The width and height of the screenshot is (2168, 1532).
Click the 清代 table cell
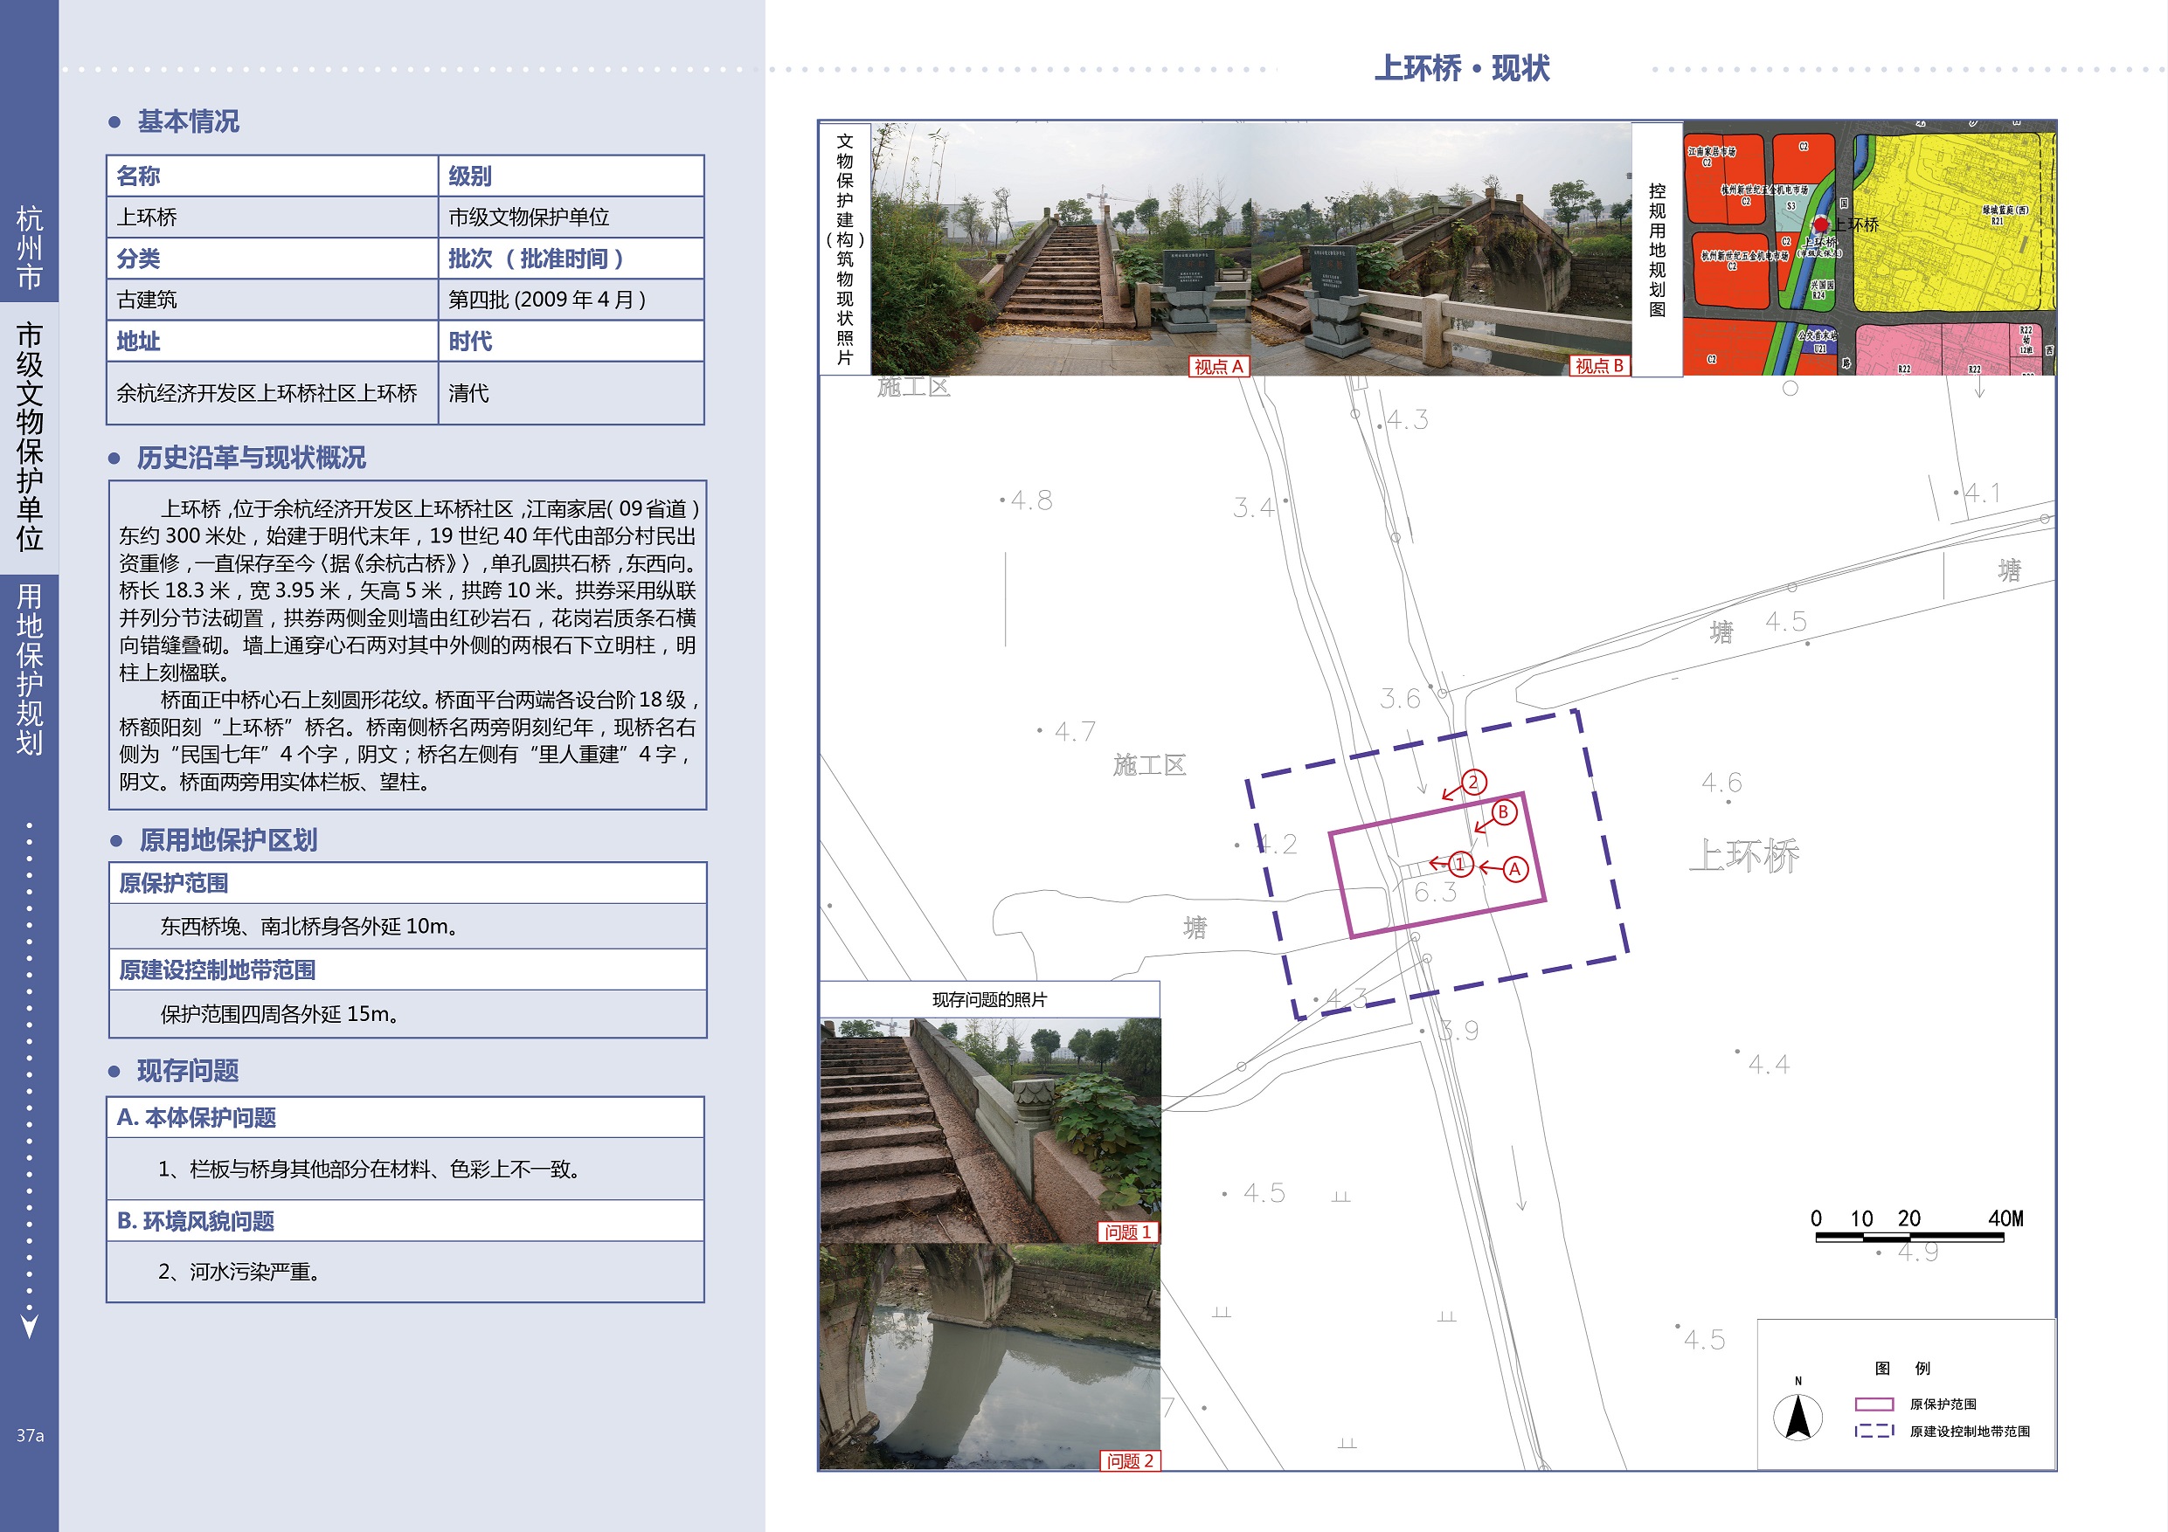point(571,393)
